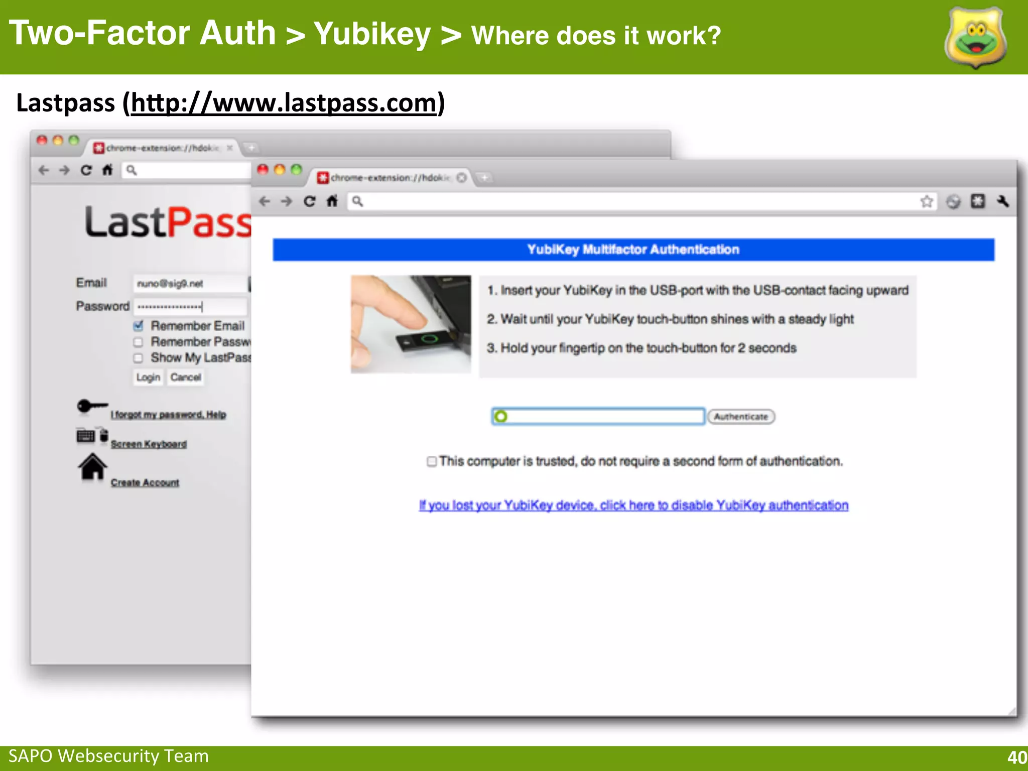The width and height of the screenshot is (1028, 771).
Task: Click YubiKey Multifactor Authentication blue header
Action: click(x=633, y=249)
